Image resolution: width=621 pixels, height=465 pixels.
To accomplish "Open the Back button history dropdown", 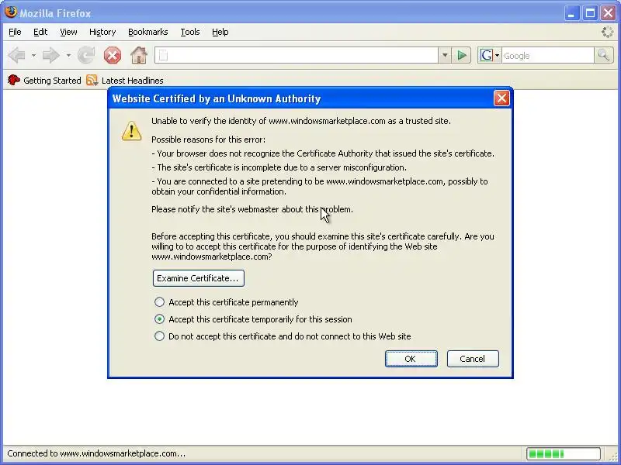I will pyautogui.click(x=33, y=55).
